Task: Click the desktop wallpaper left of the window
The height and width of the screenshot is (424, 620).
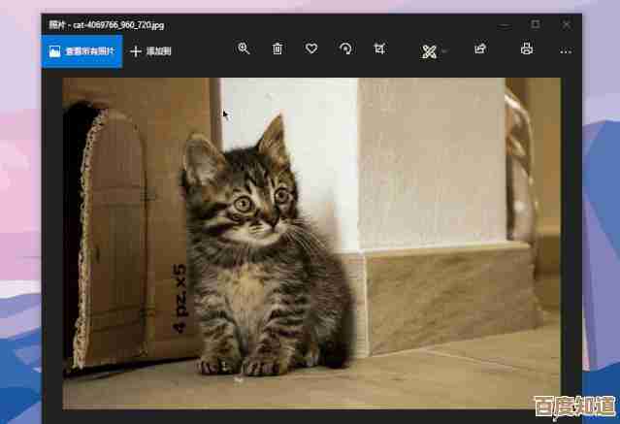Action: pos(19,243)
